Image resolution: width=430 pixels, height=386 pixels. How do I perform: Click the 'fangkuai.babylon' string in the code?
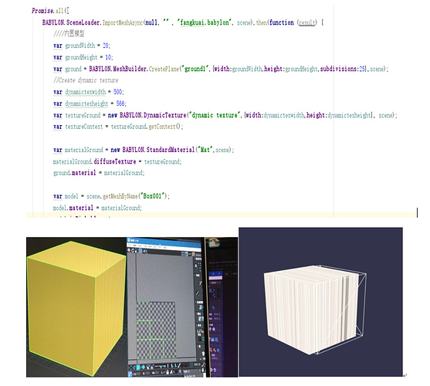(205, 22)
